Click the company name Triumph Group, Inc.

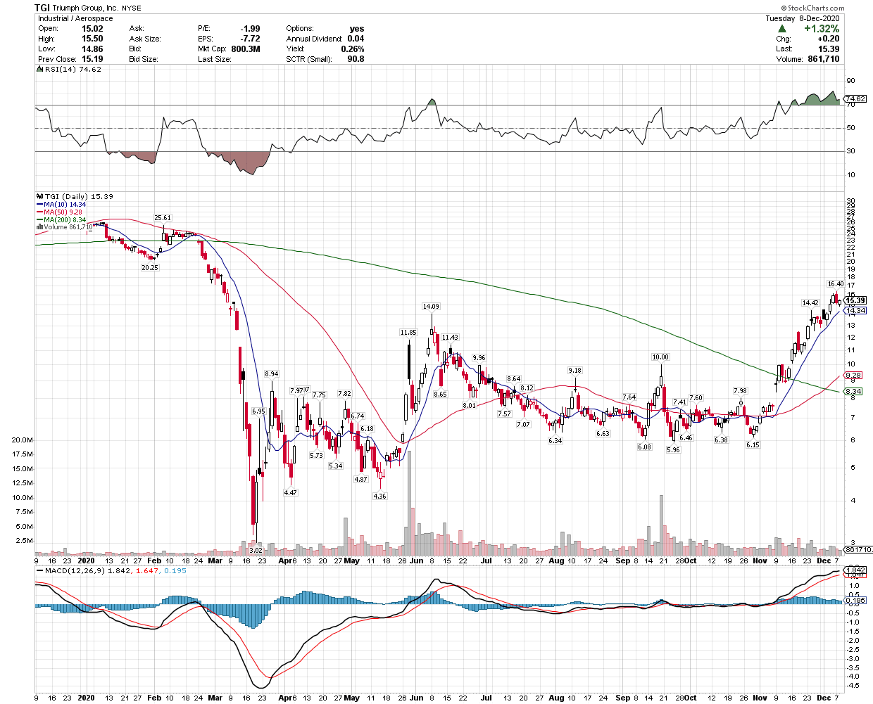[86, 8]
